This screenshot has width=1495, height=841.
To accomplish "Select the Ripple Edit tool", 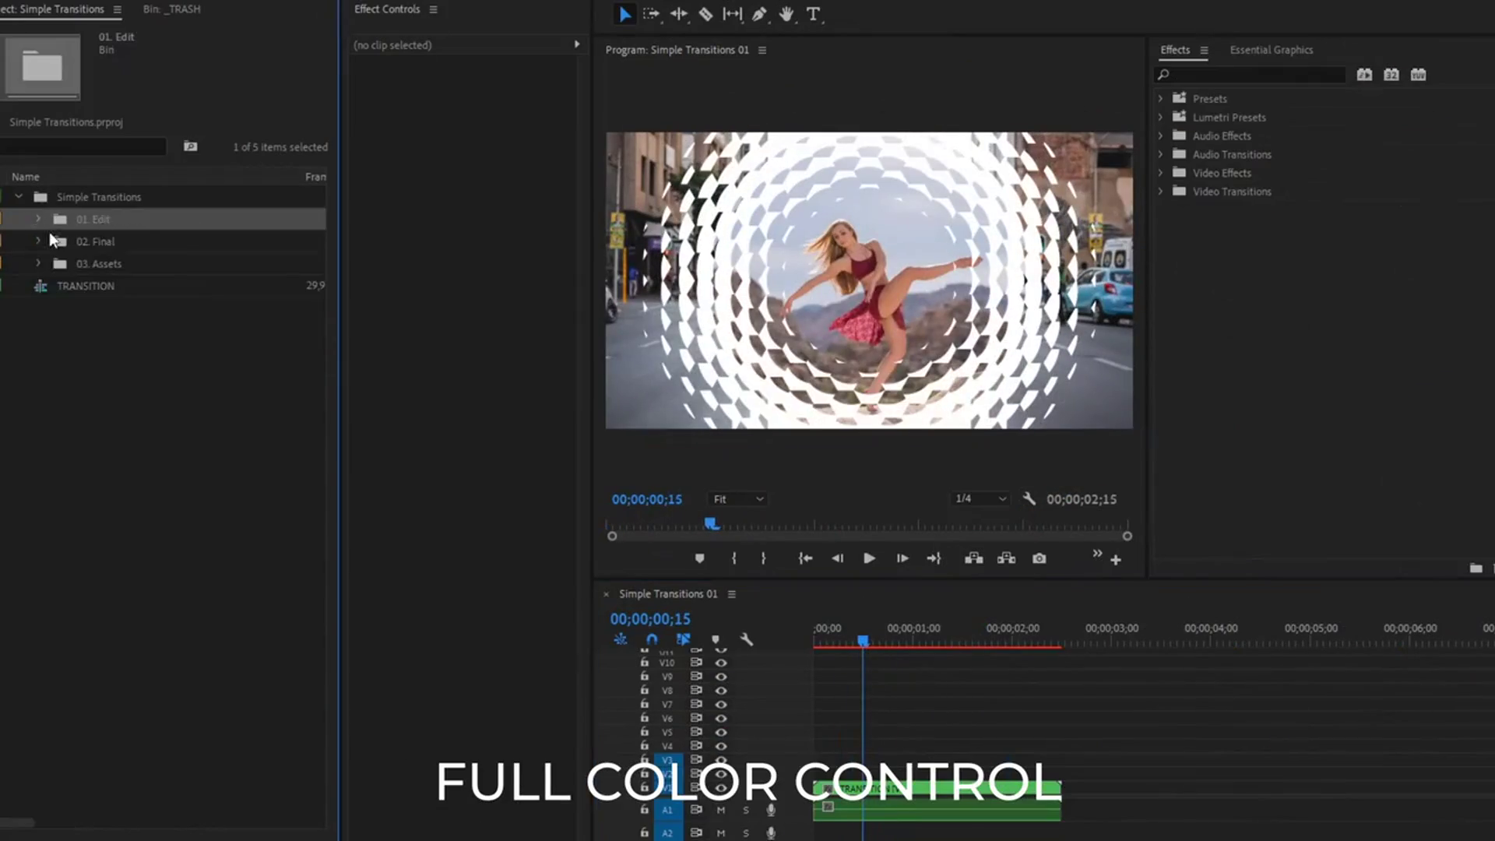I will 679,14.
